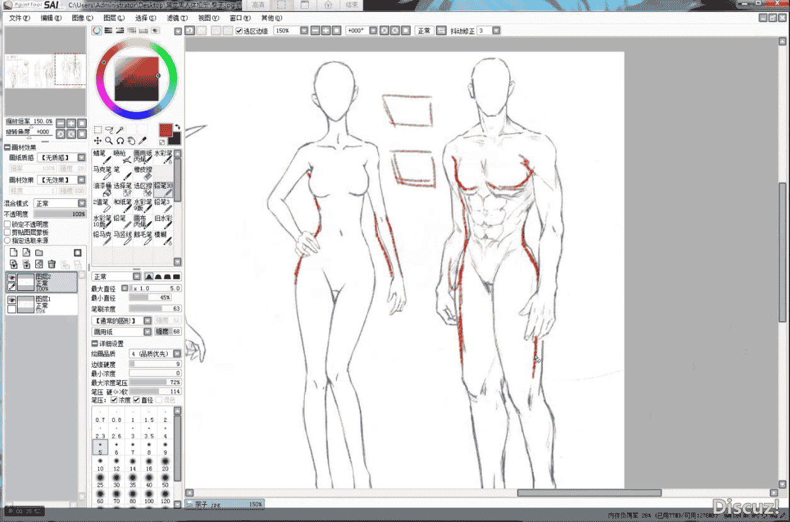Viewport: 790px width, 522px height.
Task: Open the 视图 menu
Action: point(208,18)
